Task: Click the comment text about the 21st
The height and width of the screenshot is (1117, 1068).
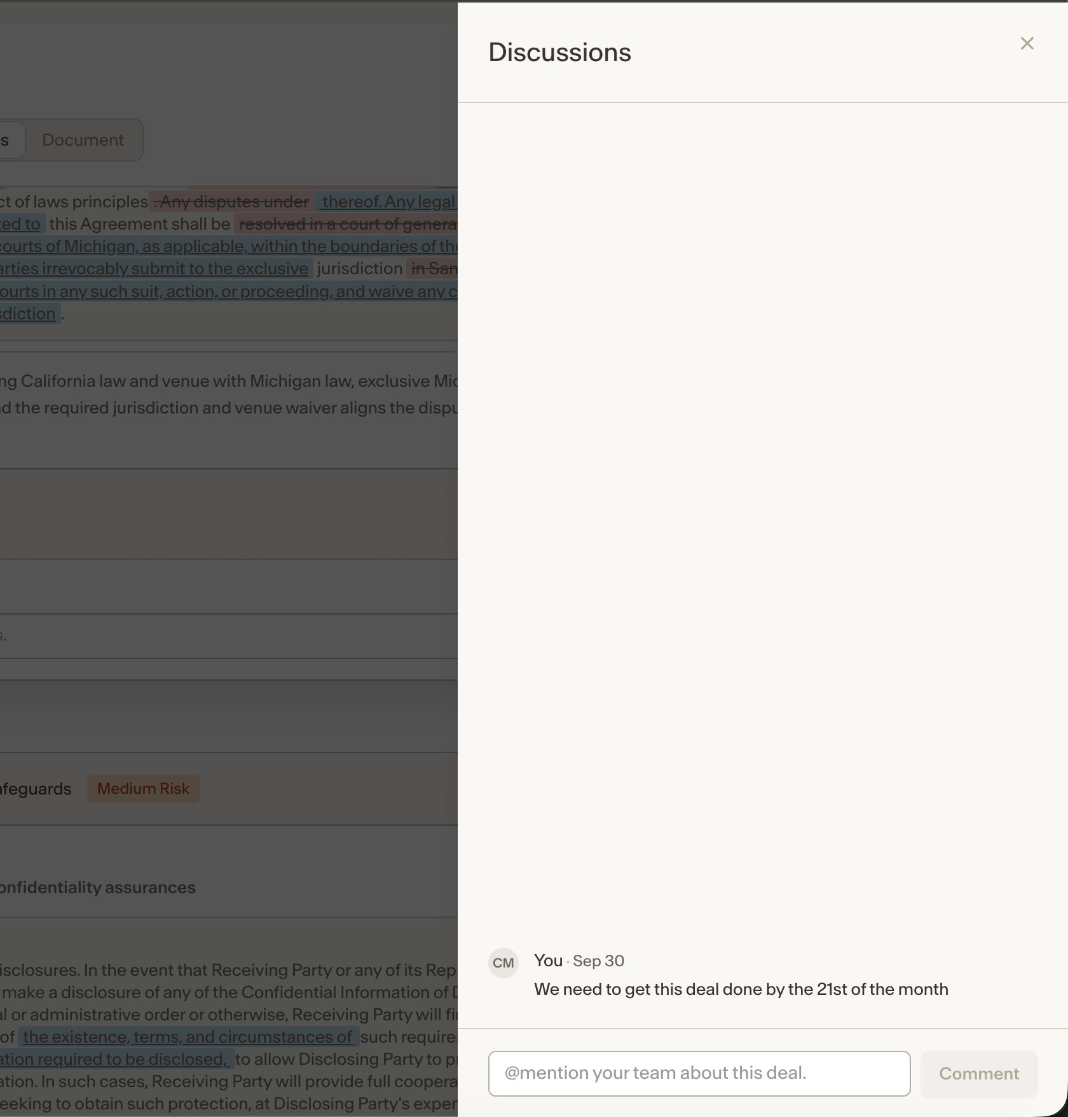Action: tap(741, 989)
